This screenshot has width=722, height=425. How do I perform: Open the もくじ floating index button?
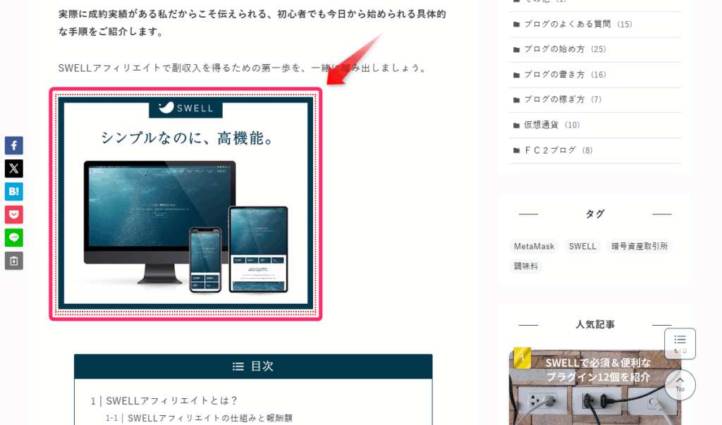[680, 343]
